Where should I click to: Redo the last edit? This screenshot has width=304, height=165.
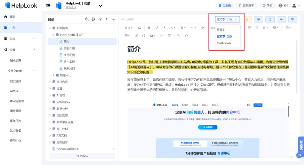(x=186, y=36)
